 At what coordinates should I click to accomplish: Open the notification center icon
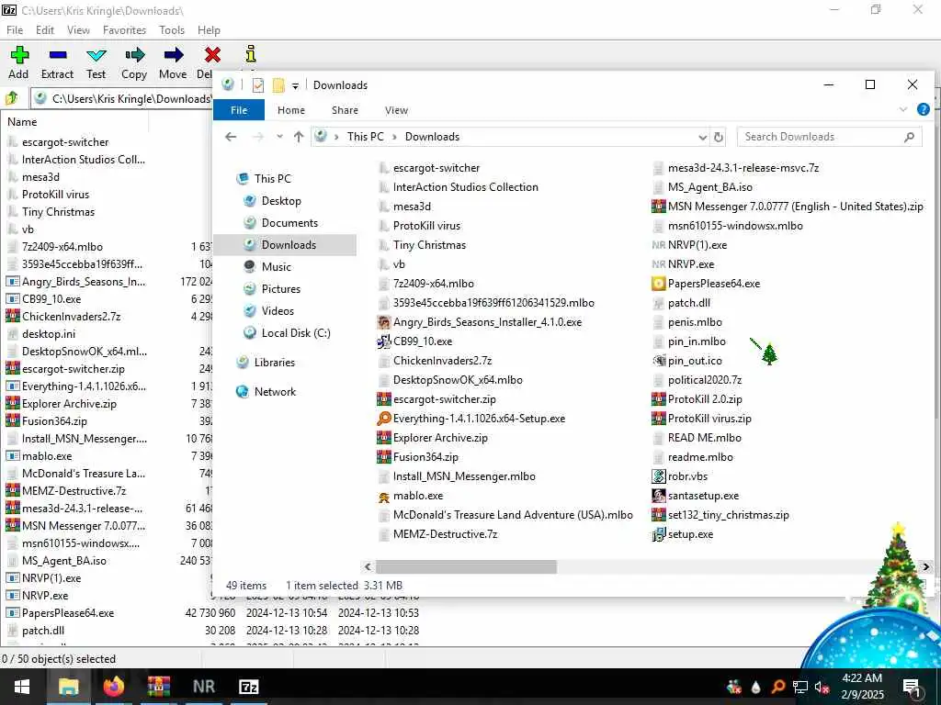coord(913,687)
